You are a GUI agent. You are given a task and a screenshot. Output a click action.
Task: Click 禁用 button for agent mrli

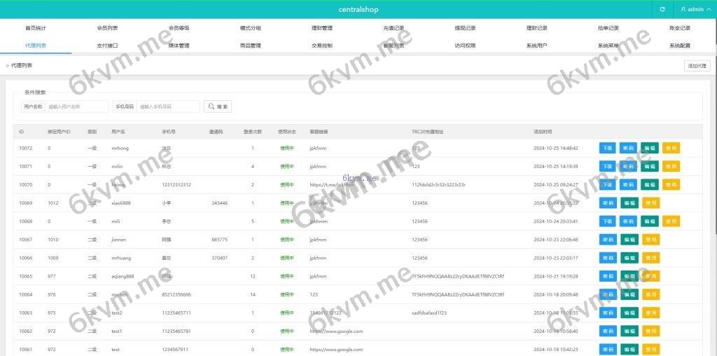click(x=670, y=221)
